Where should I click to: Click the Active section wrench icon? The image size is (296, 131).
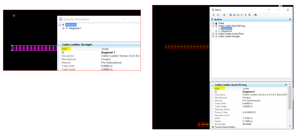pyautogui.click(x=212, y=19)
